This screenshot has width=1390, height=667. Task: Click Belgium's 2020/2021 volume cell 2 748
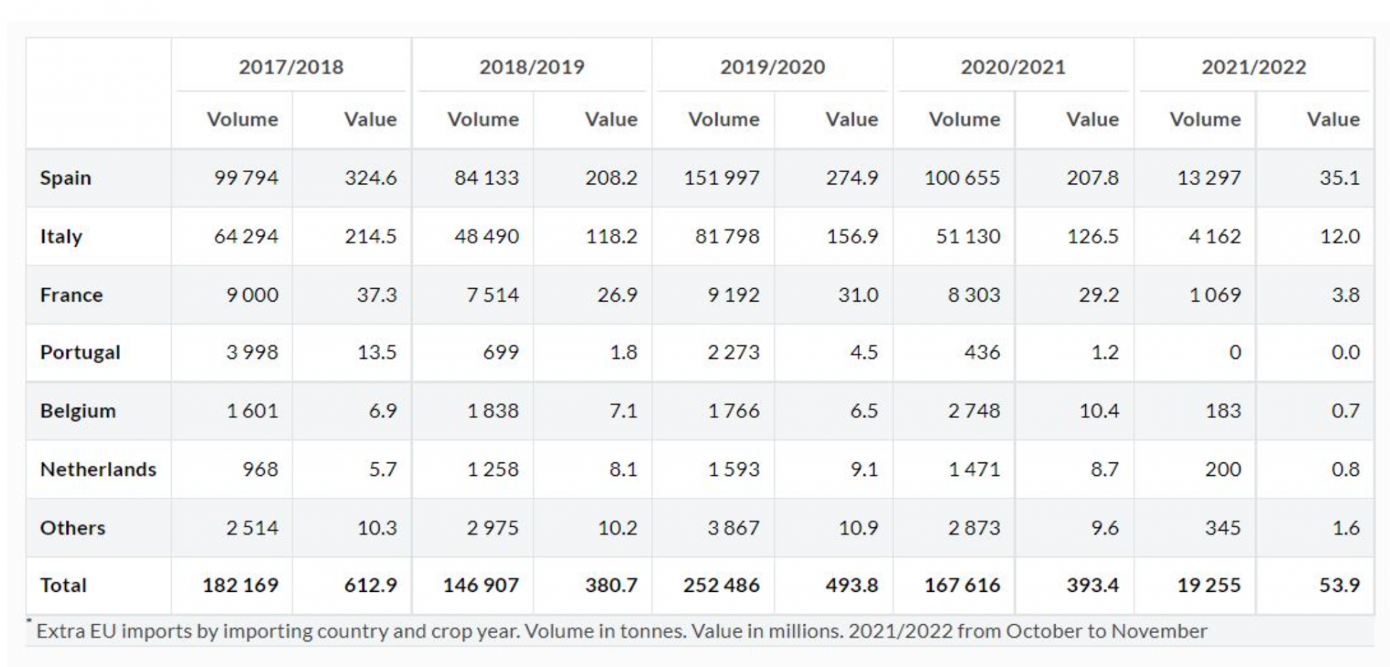click(974, 411)
